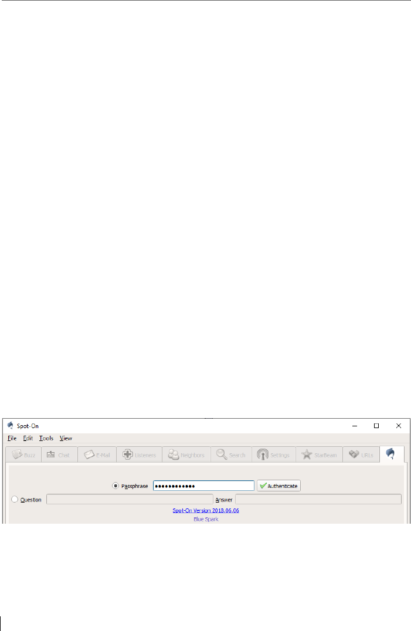Switch to the Chat tab

pos(59,454)
